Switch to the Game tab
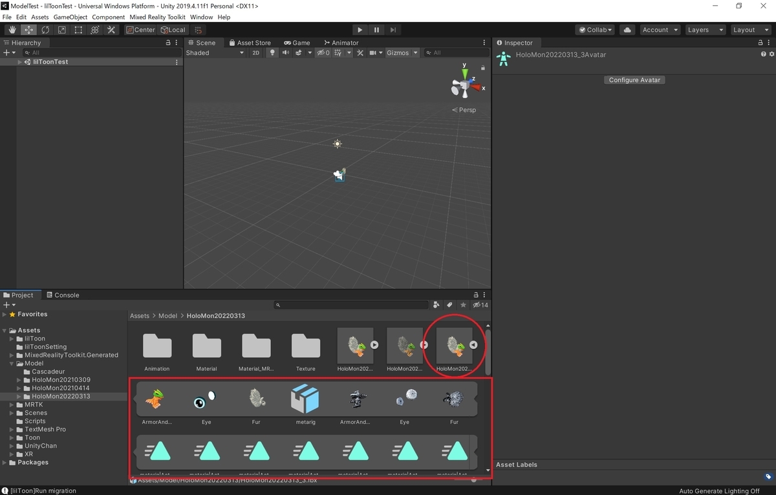The width and height of the screenshot is (776, 495). (x=297, y=43)
